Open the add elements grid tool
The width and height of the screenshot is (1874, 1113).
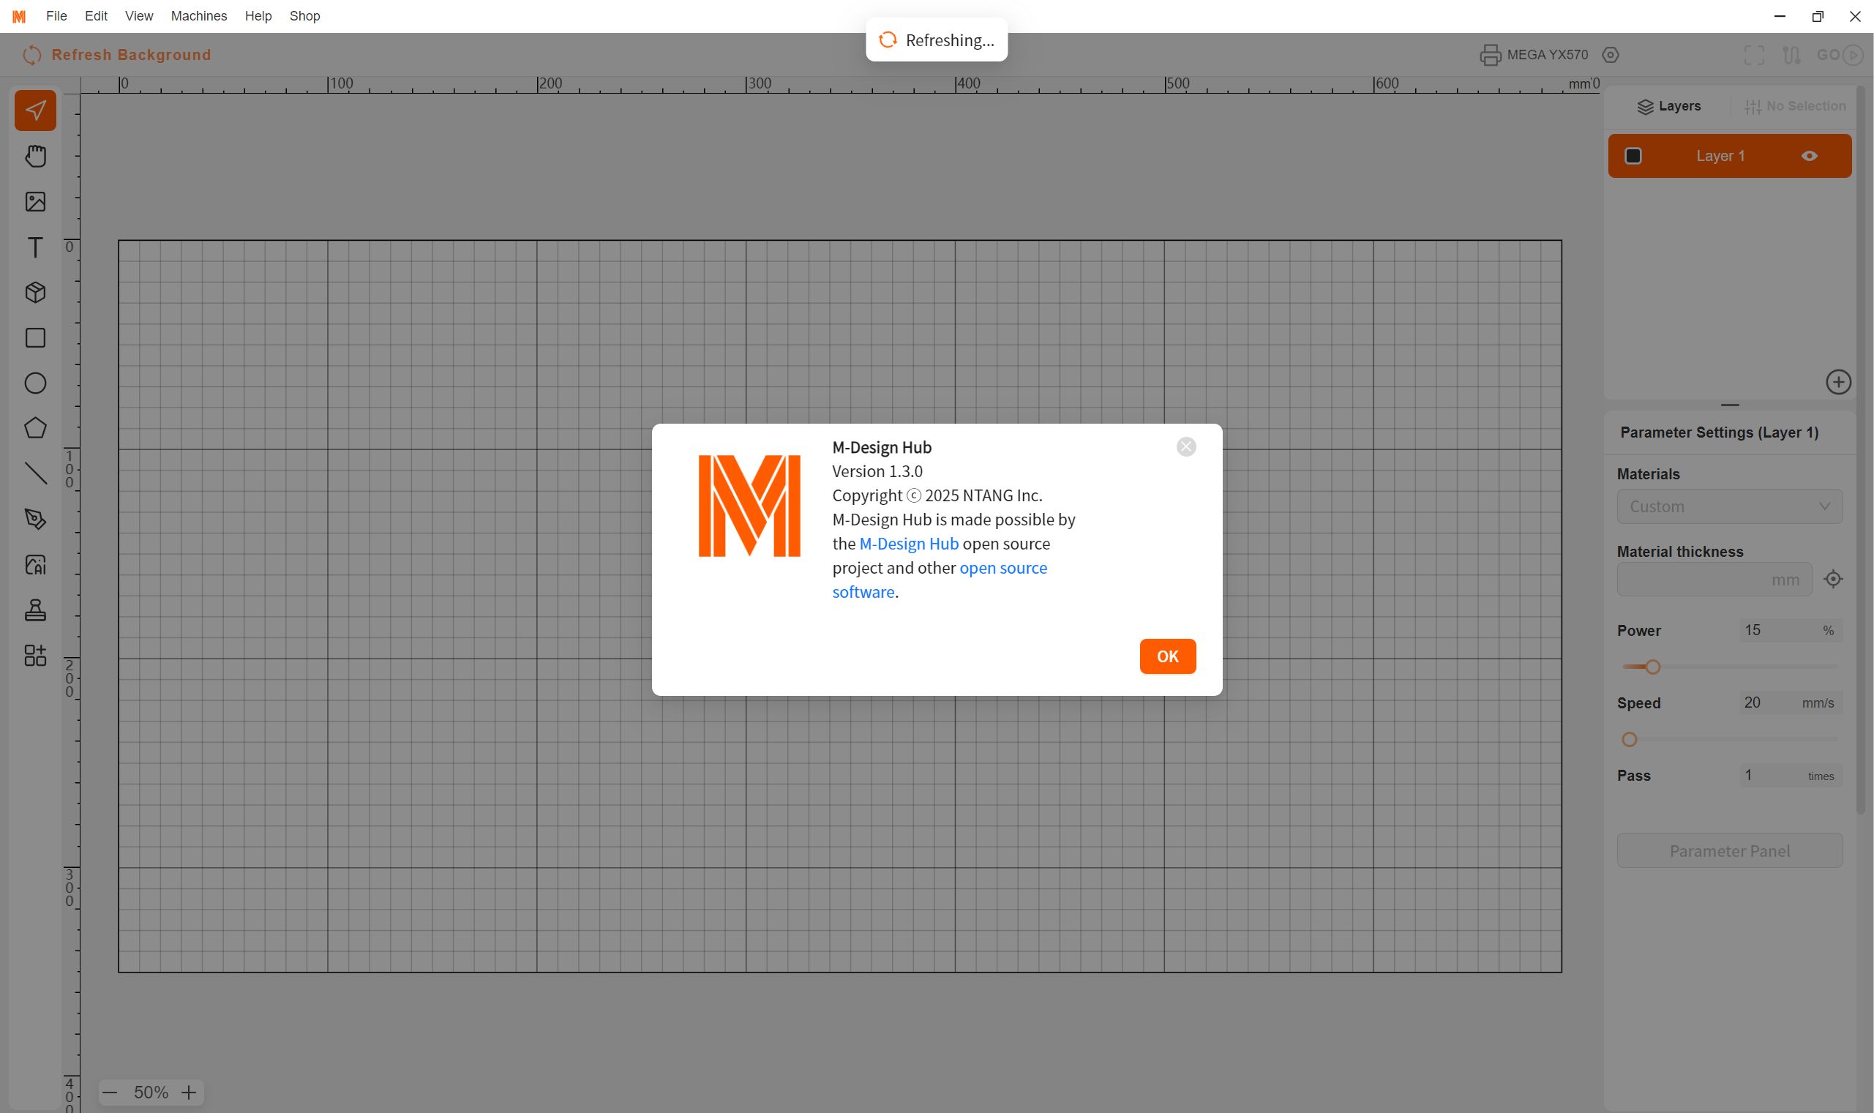(35, 656)
